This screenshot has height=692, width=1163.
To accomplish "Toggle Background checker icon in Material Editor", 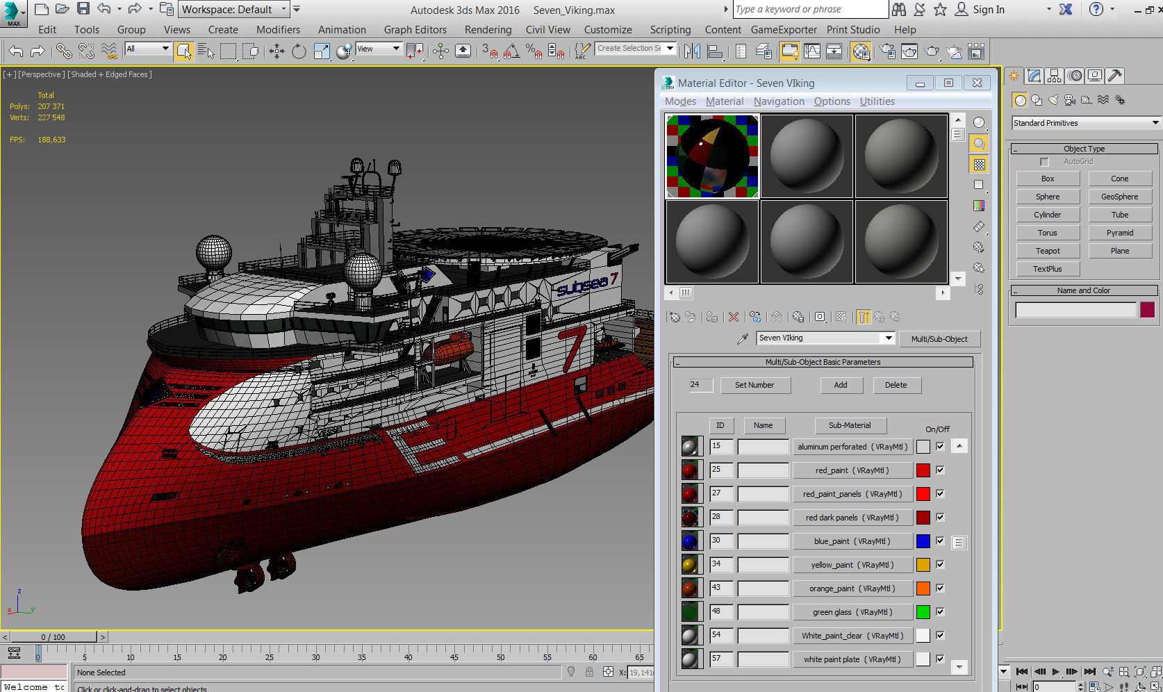I will click(x=979, y=164).
